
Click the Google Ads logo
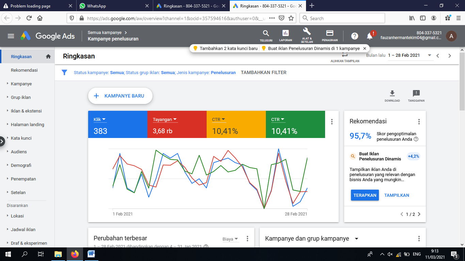pos(48,36)
